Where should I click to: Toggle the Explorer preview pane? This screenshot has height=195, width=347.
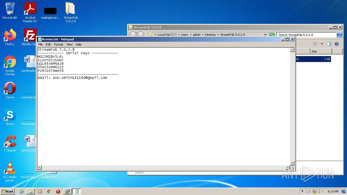(329, 44)
